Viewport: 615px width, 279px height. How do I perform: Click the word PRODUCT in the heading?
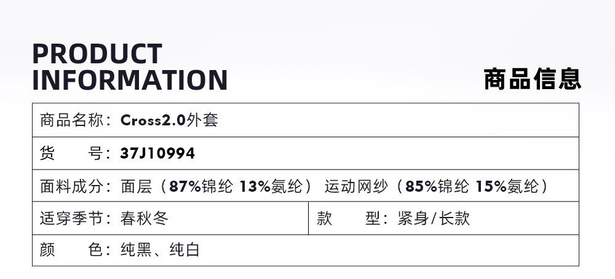click(97, 54)
